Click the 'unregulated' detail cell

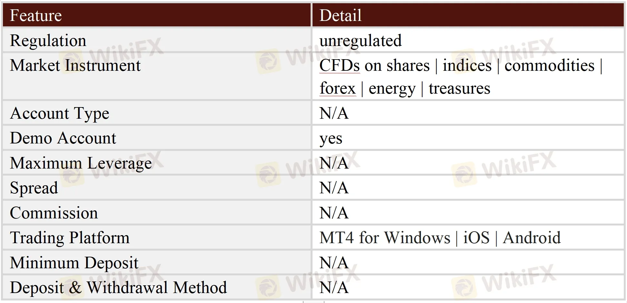click(360, 41)
